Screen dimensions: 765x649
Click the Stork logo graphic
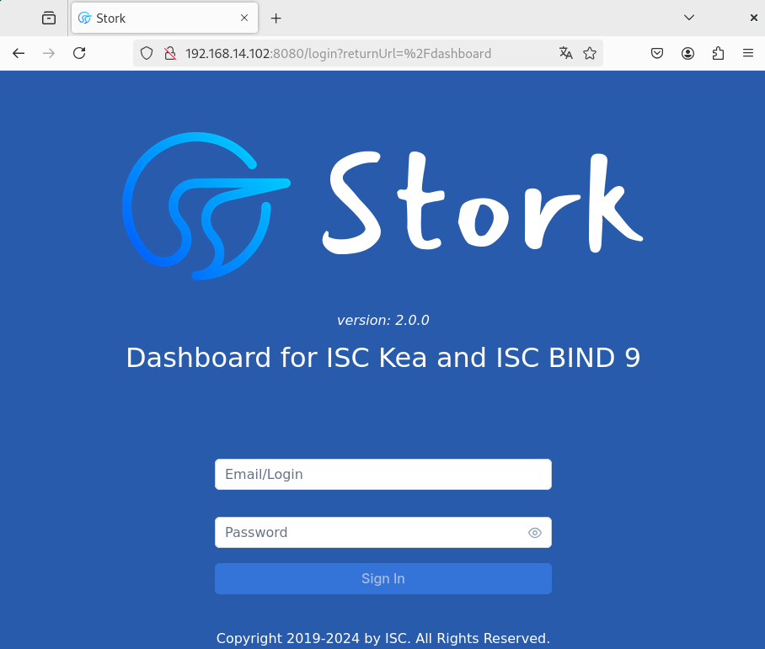[x=206, y=205]
